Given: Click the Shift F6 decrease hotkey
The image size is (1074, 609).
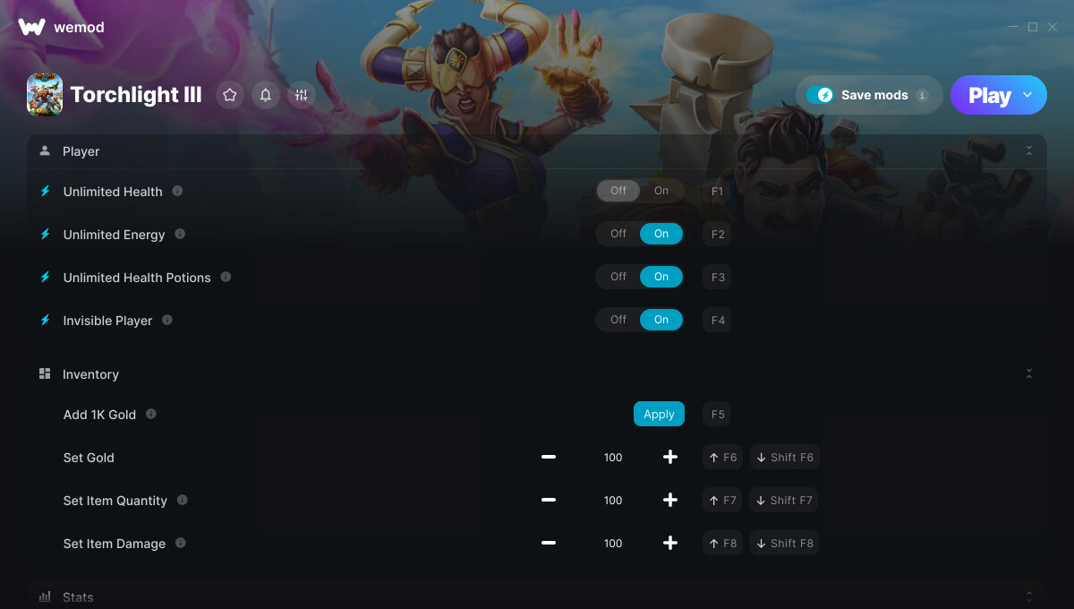Looking at the screenshot, I should (785, 458).
